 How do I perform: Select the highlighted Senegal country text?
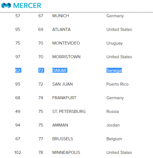114,70
